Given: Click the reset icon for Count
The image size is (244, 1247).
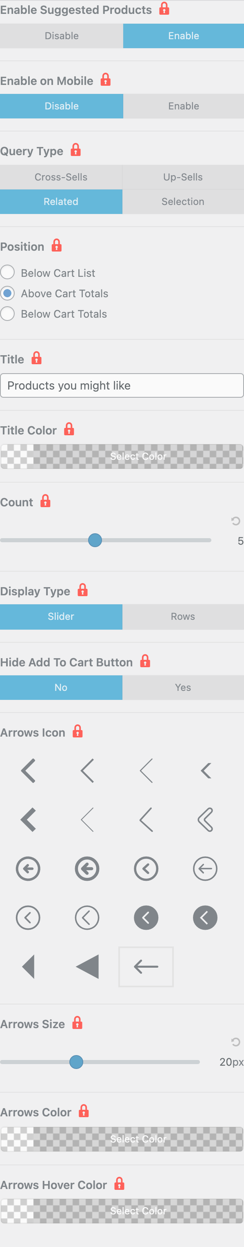Looking at the screenshot, I should (235, 521).
